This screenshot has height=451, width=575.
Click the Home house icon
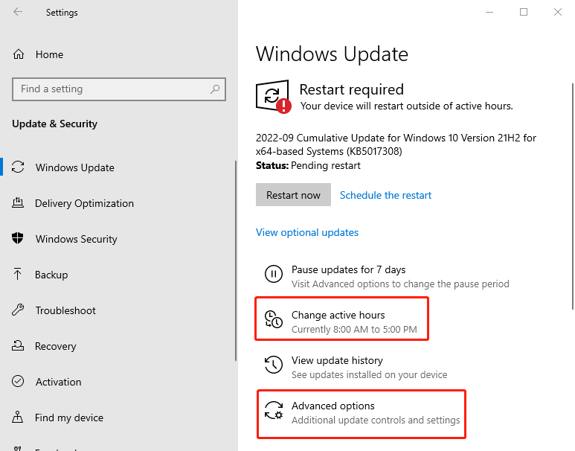coord(19,54)
